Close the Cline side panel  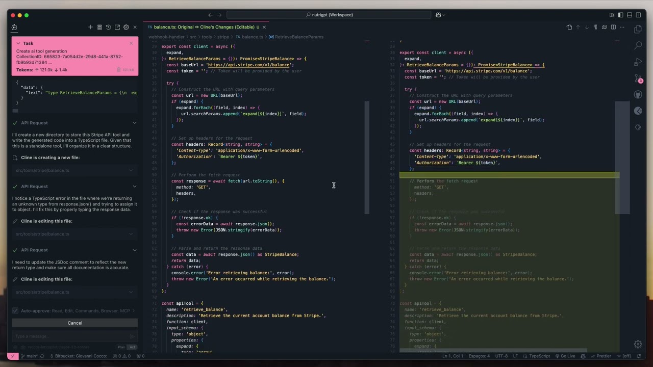coord(135,27)
